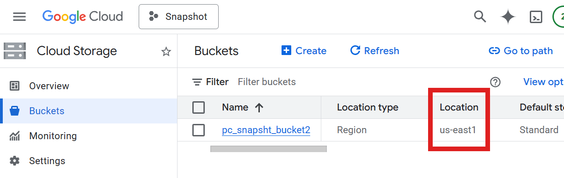Click the Region cell
Image resolution: width=564 pixels, height=178 pixels.
pyautogui.click(x=352, y=130)
